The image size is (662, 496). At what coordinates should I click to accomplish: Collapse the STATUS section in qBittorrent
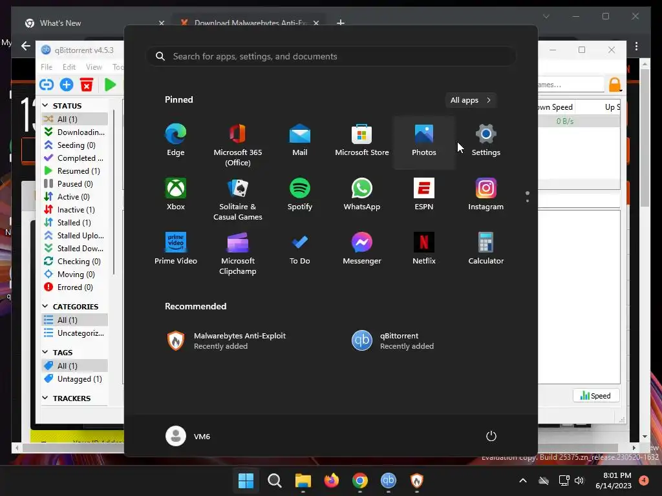click(x=45, y=105)
